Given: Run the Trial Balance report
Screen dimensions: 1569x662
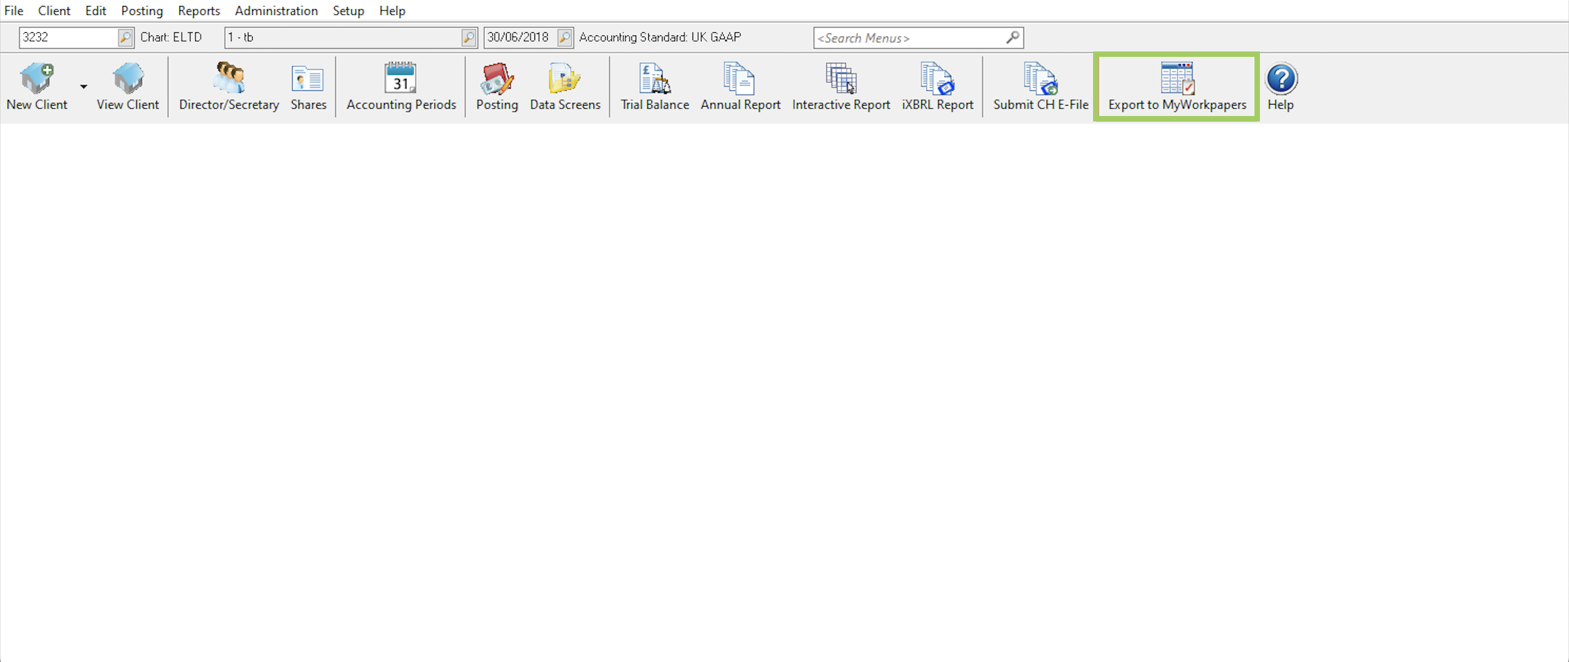Looking at the screenshot, I should pyautogui.click(x=655, y=86).
